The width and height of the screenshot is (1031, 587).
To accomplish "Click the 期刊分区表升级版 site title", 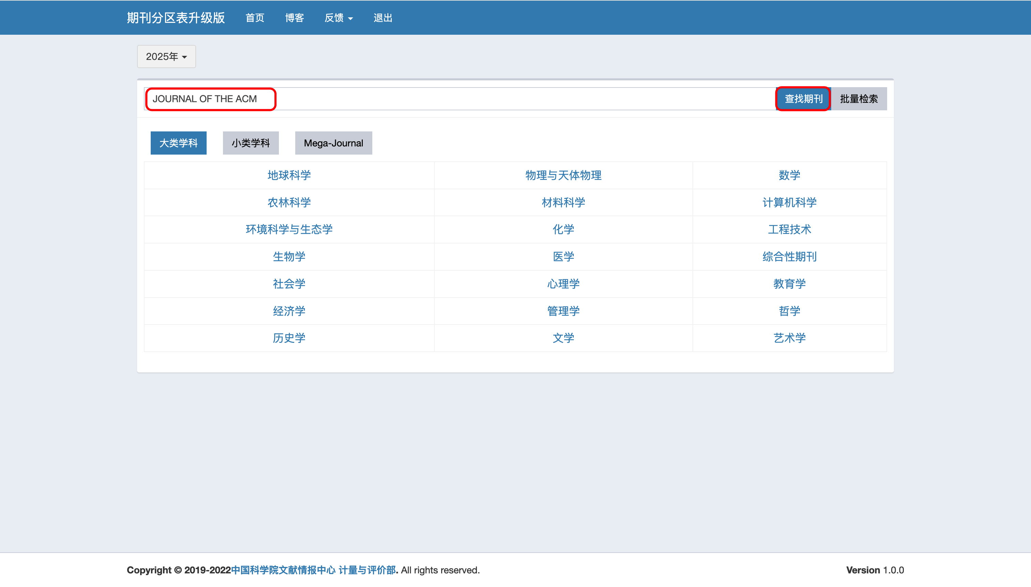I will point(176,18).
